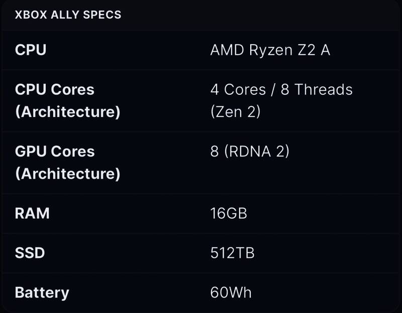Image resolution: width=402 pixels, height=313 pixels.
Task: Click the 8 Threads text
Action: tap(317, 90)
